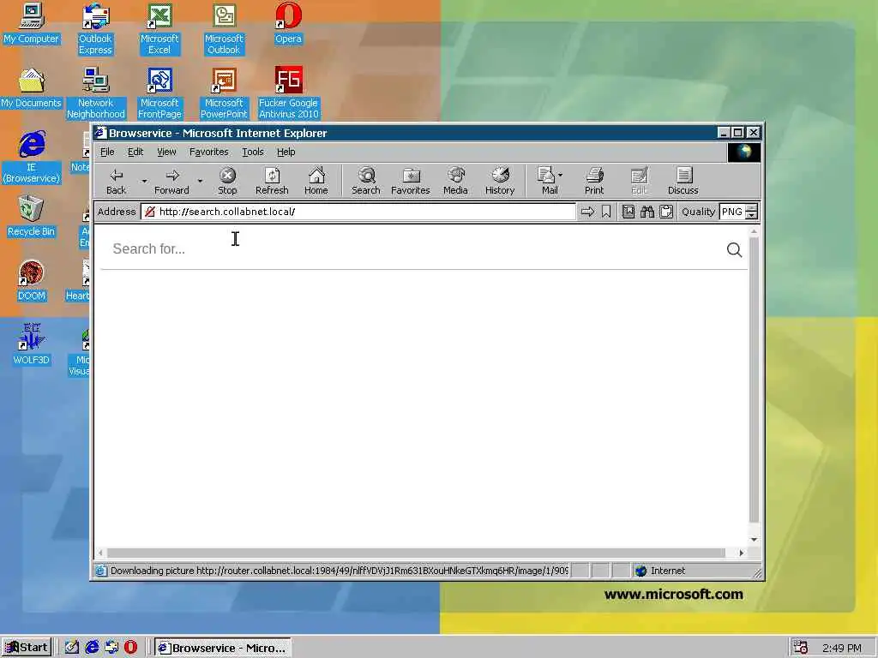Image resolution: width=878 pixels, height=658 pixels.
Task: Click the system tray clock 2:49 PM
Action: pyautogui.click(x=842, y=648)
